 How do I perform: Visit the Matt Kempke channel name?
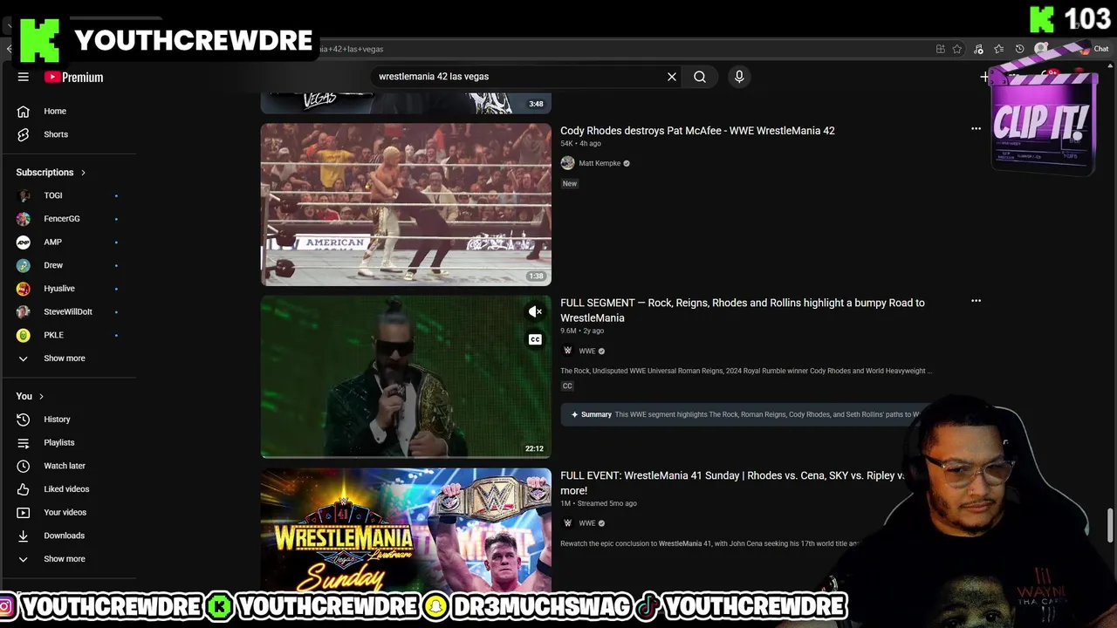[x=600, y=163]
